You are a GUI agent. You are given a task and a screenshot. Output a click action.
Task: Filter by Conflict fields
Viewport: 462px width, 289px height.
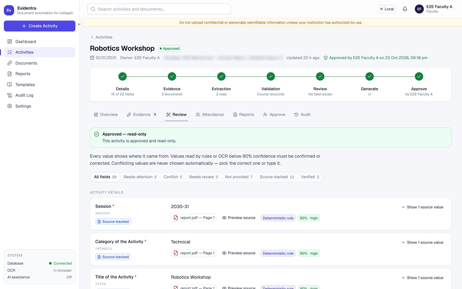point(173,177)
